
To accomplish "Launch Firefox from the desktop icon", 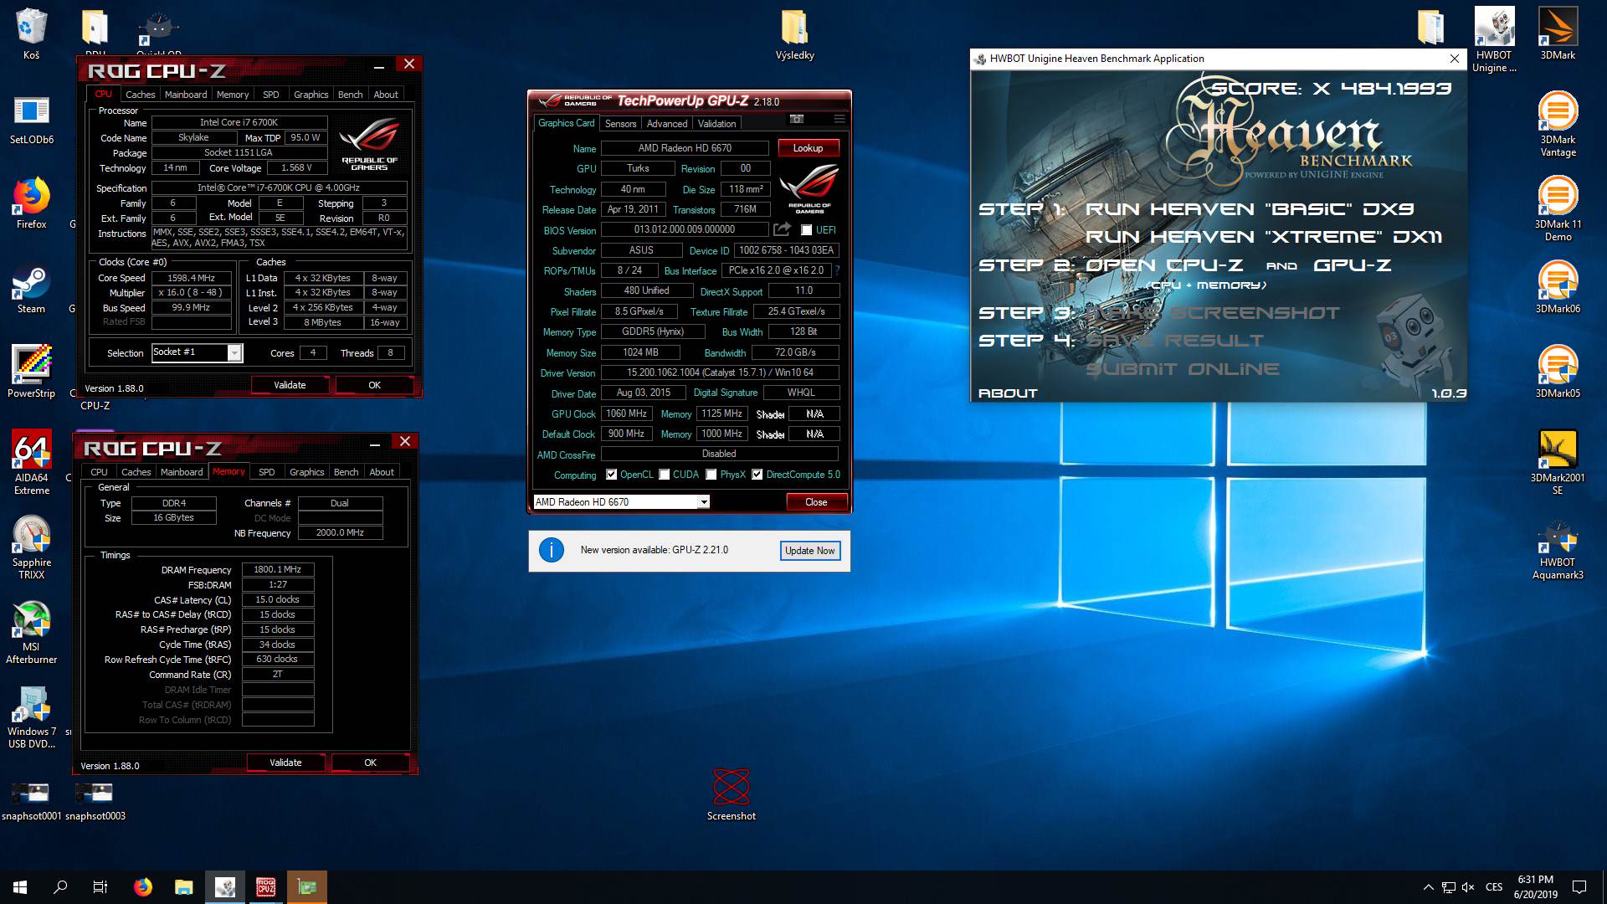I will 31,203.
